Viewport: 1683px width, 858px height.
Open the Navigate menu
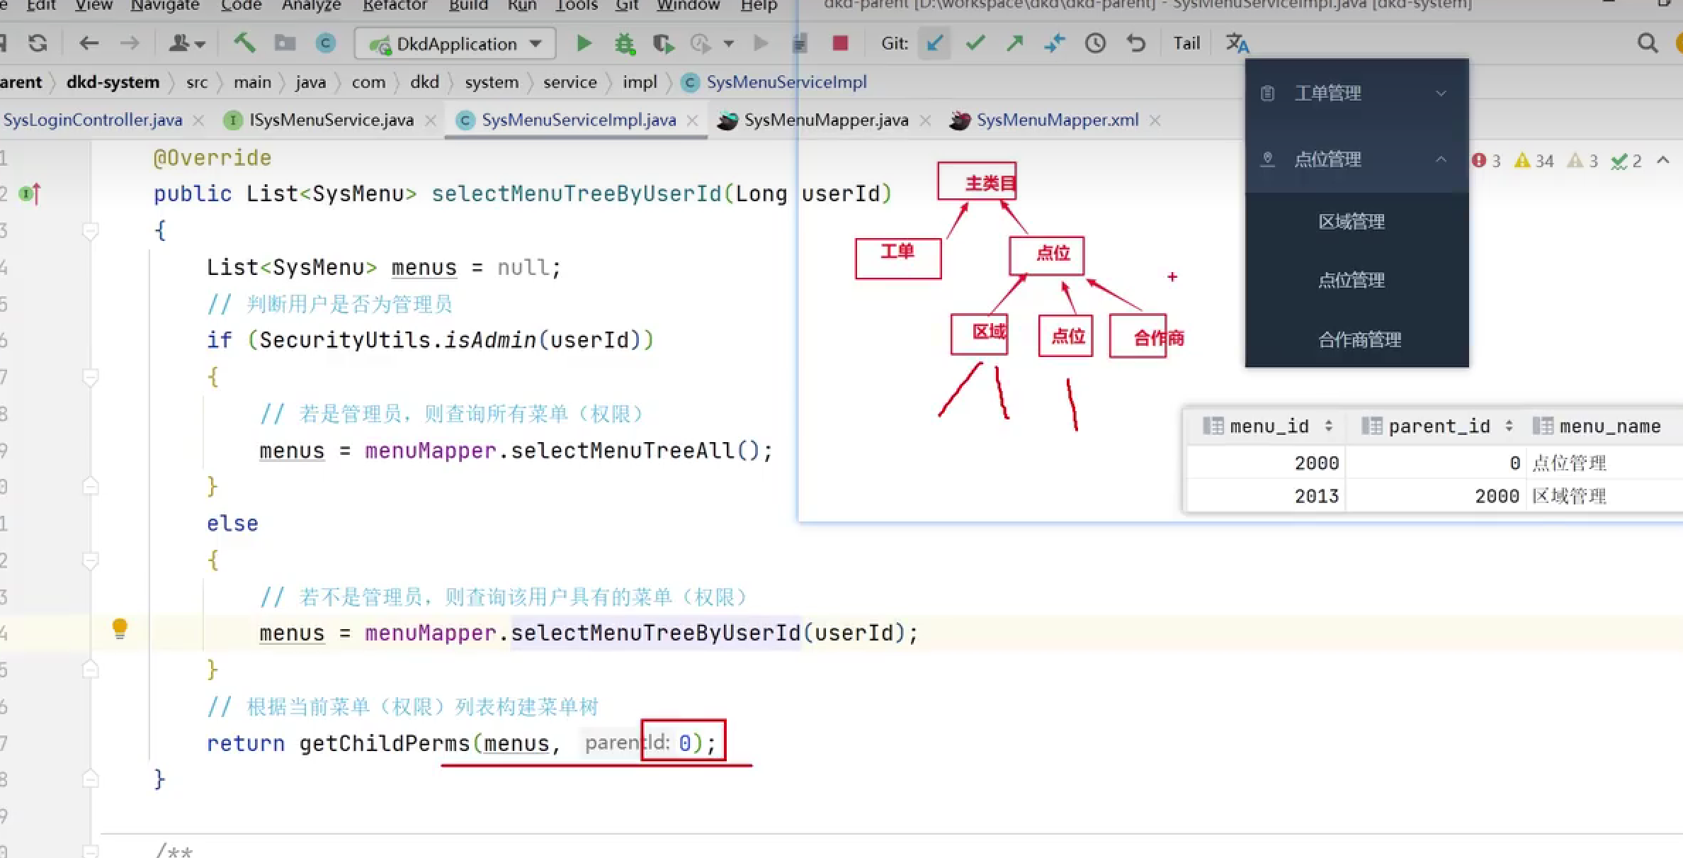(164, 6)
